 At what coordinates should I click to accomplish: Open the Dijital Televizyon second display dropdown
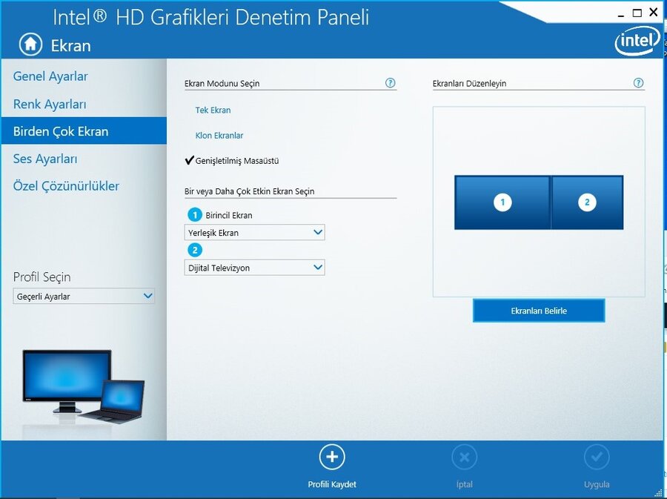click(254, 268)
